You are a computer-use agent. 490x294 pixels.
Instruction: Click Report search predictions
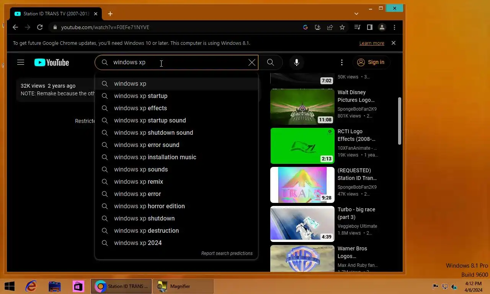click(227, 253)
